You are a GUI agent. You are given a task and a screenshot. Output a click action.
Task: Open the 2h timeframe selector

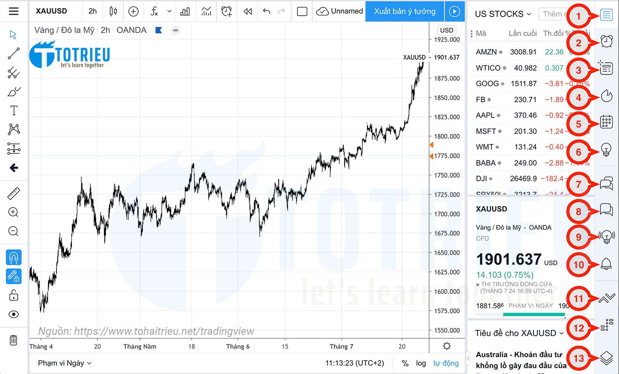92,11
